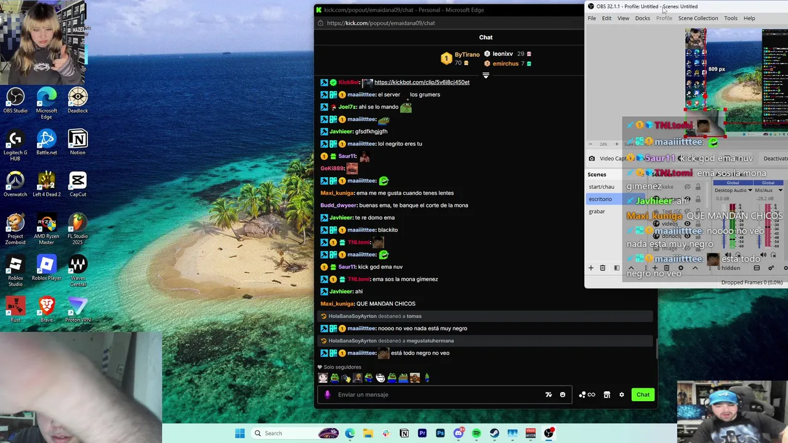Screen dimensions: 788x443
Task: Open the Kick shop icon
Action: pos(607,394)
